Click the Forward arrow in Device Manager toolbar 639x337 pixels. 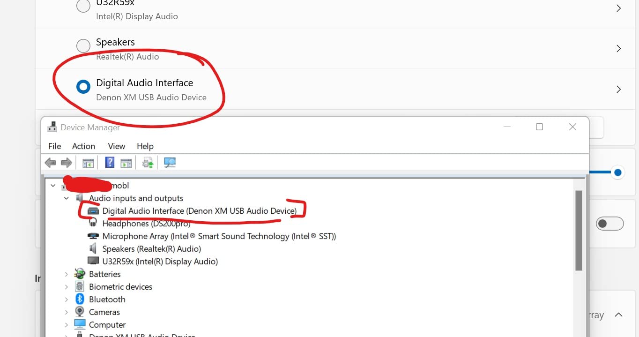point(67,163)
